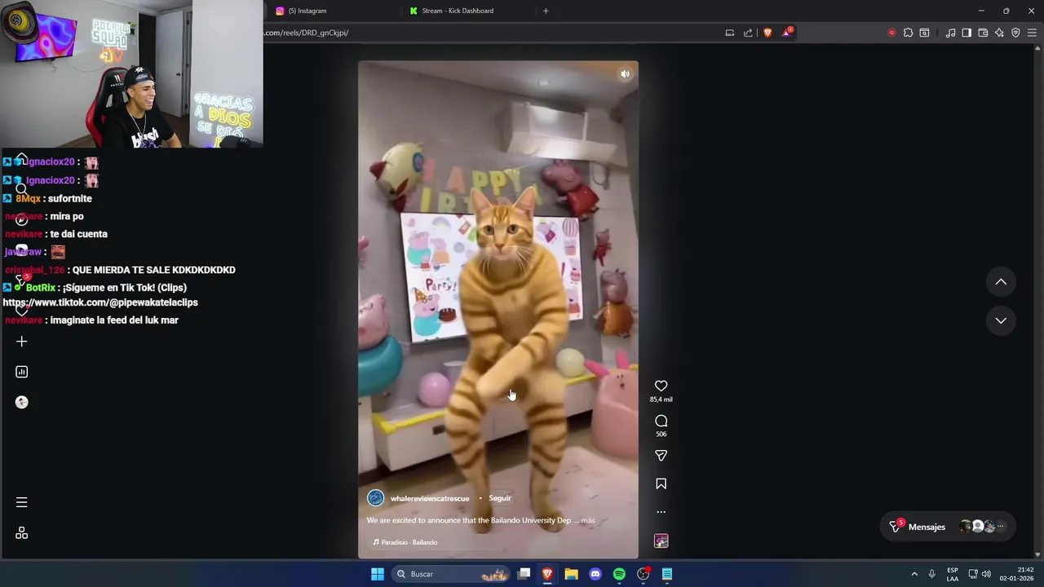Open Spotify from the taskbar

(x=619, y=574)
